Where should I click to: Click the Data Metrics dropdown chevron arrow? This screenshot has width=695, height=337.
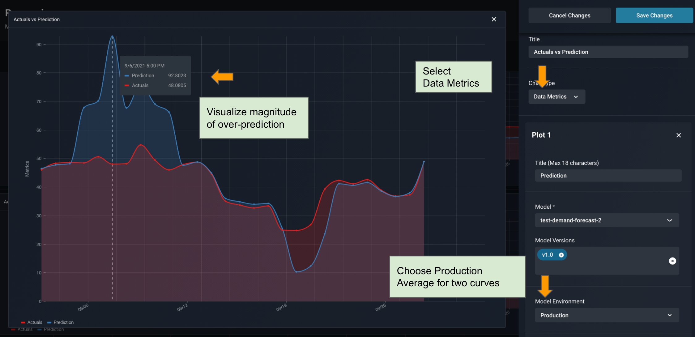pyautogui.click(x=576, y=97)
